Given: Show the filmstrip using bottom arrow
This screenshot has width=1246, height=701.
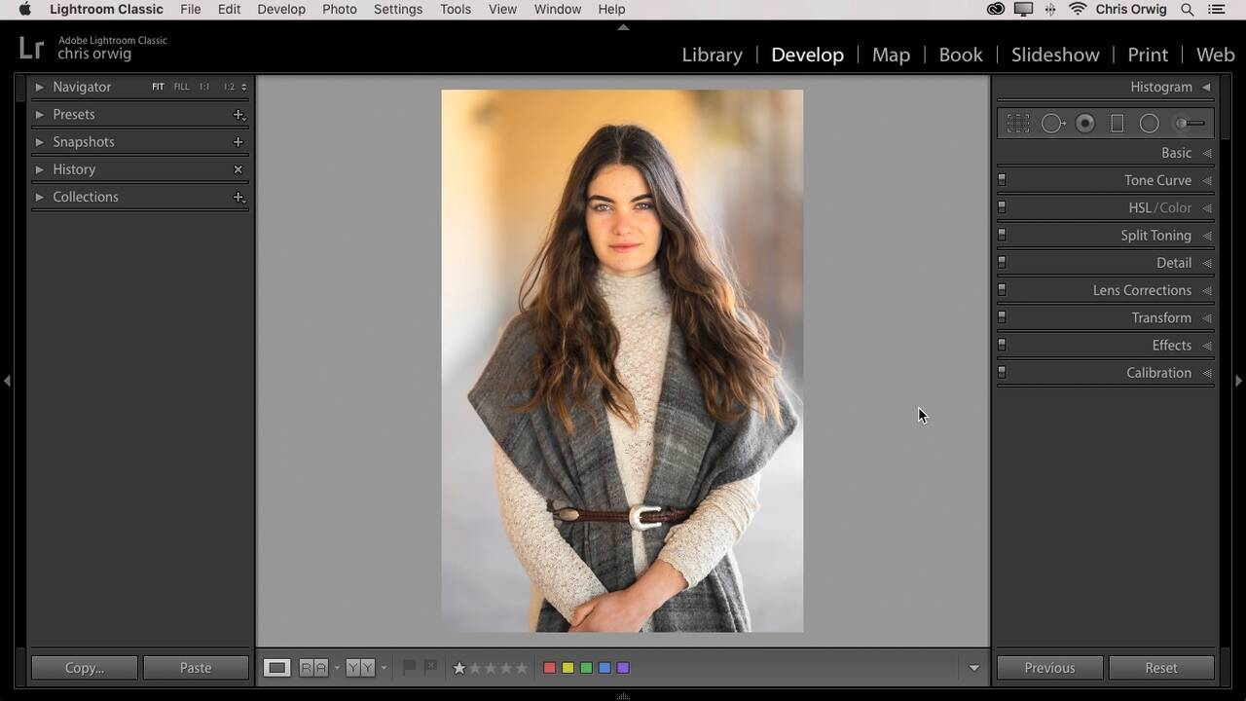Looking at the screenshot, I should 623,696.
